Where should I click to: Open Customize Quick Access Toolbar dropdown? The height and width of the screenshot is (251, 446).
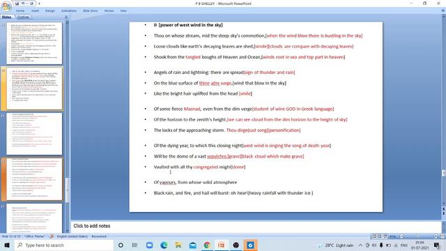(x=39, y=3)
